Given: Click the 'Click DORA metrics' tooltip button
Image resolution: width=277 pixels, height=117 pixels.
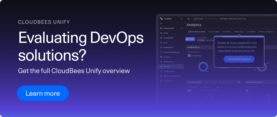Looking at the screenshot, I should pos(239,59).
